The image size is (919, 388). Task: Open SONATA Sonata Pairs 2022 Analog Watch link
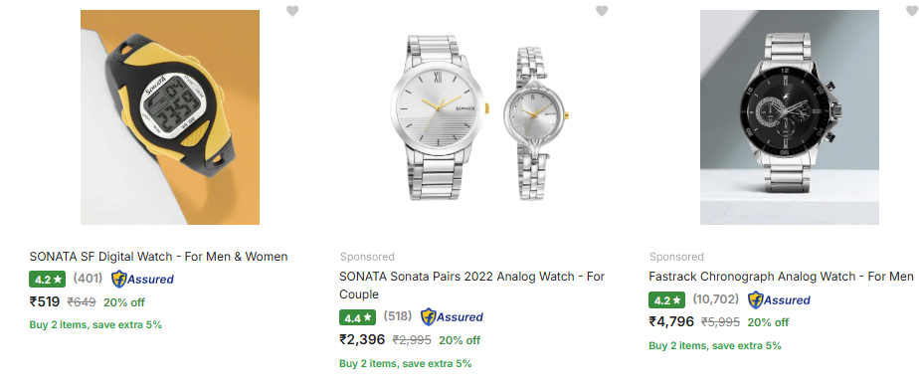pyautogui.click(x=471, y=285)
